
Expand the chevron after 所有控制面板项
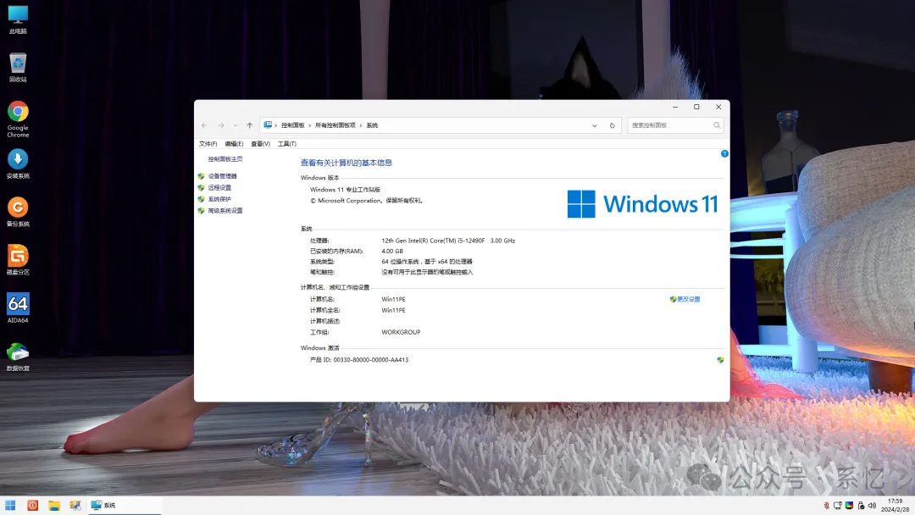[361, 125]
